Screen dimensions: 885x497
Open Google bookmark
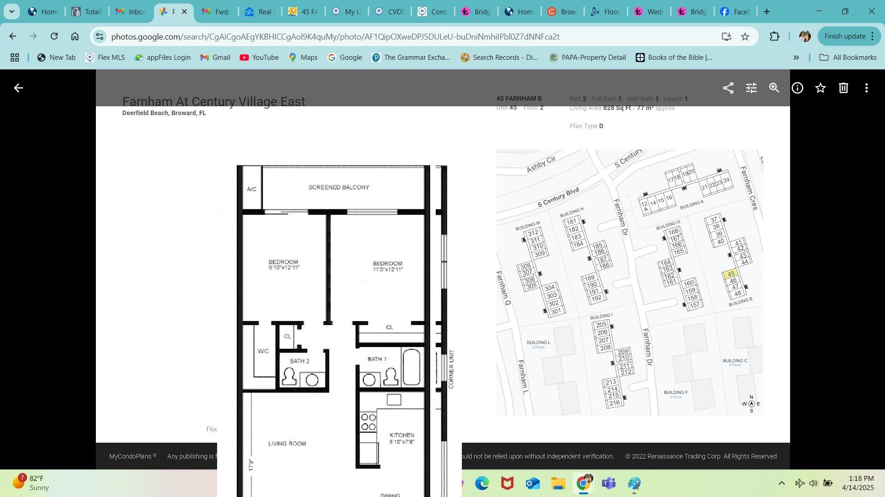point(345,58)
